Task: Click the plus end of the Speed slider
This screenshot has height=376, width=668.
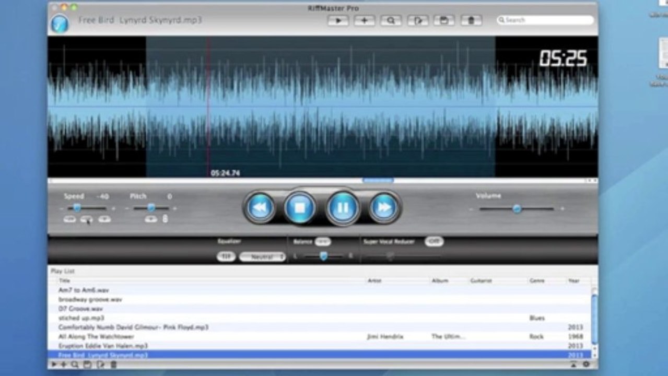Action: [113, 208]
